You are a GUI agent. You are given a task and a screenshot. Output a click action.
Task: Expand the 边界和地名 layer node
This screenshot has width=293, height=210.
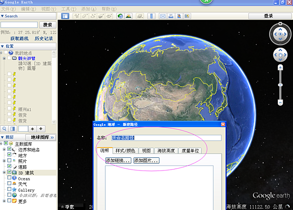[x=4, y=149]
